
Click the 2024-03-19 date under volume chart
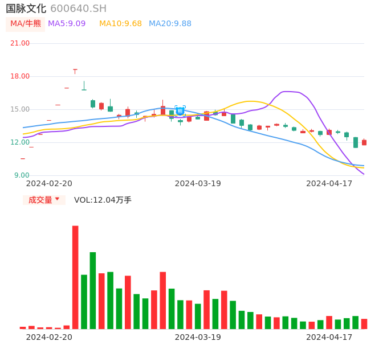tap(198, 337)
